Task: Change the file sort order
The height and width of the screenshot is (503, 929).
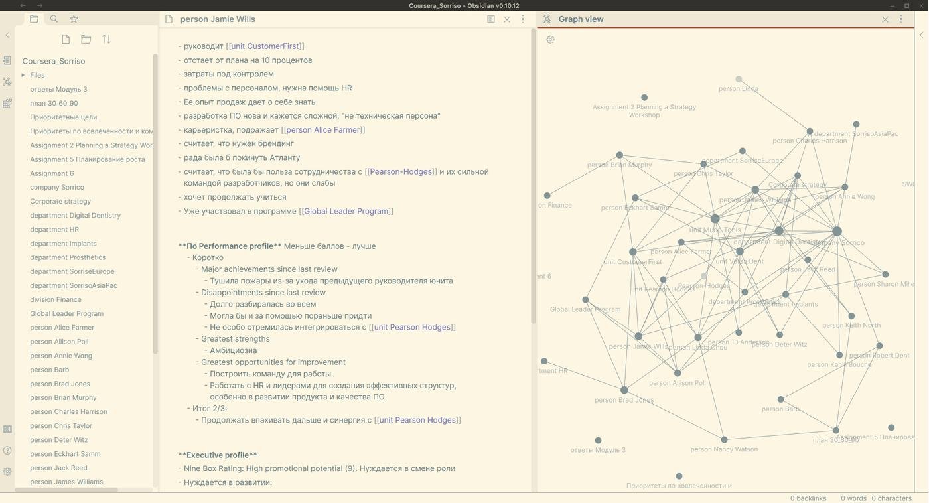Action: pos(106,40)
